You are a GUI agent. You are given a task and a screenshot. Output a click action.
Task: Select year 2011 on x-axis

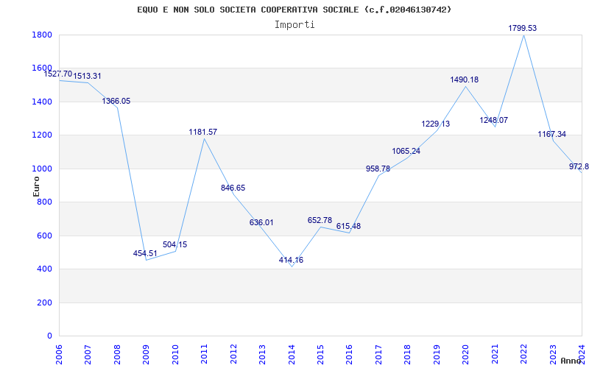click(x=205, y=354)
